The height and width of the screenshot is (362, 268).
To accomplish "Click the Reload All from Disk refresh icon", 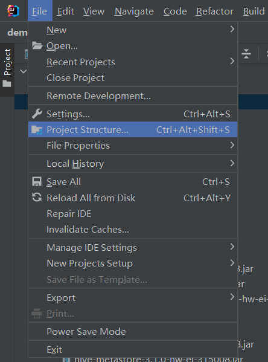I will coord(37,198).
